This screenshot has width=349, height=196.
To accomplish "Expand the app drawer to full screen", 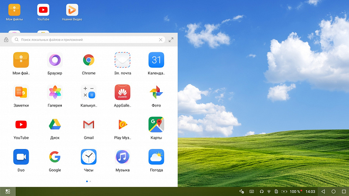I will click(x=171, y=40).
